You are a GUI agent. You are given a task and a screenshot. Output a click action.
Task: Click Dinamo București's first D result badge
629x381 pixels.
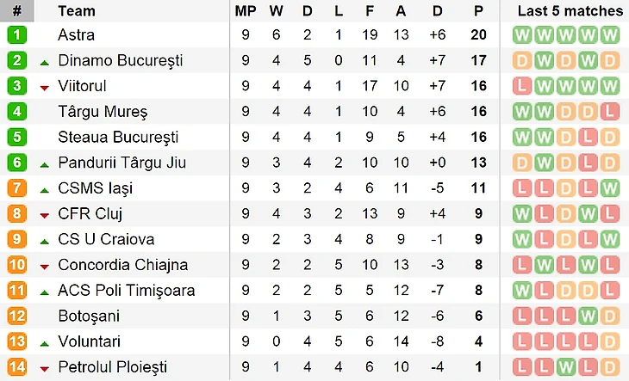click(522, 60)
